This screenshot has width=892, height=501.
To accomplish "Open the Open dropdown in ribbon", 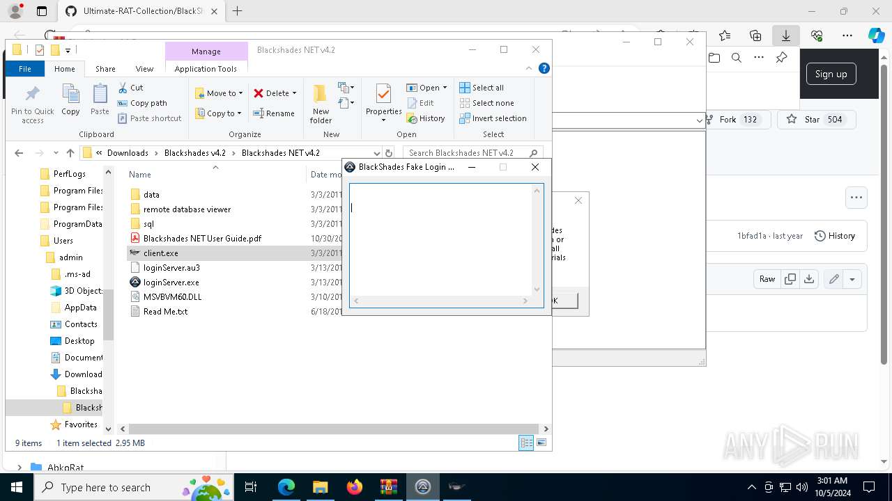I will click(x=427, y=88).
